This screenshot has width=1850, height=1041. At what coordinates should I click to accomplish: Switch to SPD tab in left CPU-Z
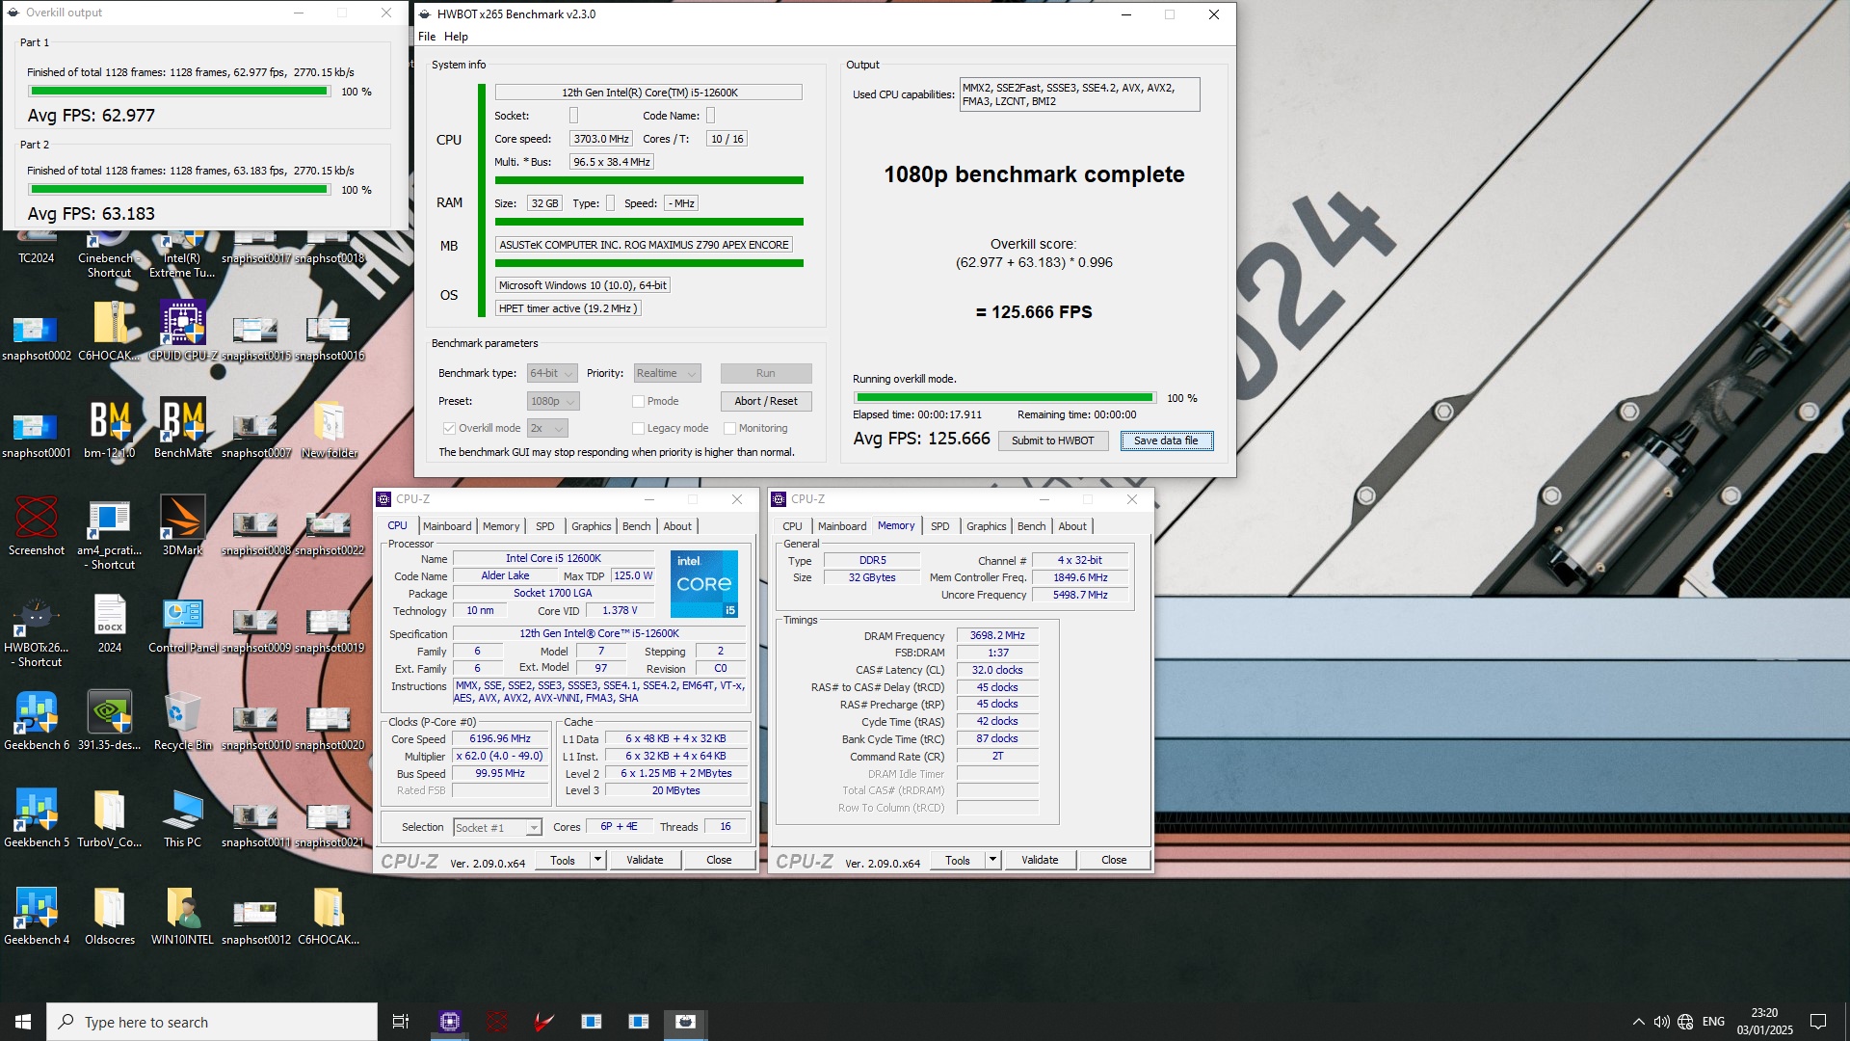[545, 526]
